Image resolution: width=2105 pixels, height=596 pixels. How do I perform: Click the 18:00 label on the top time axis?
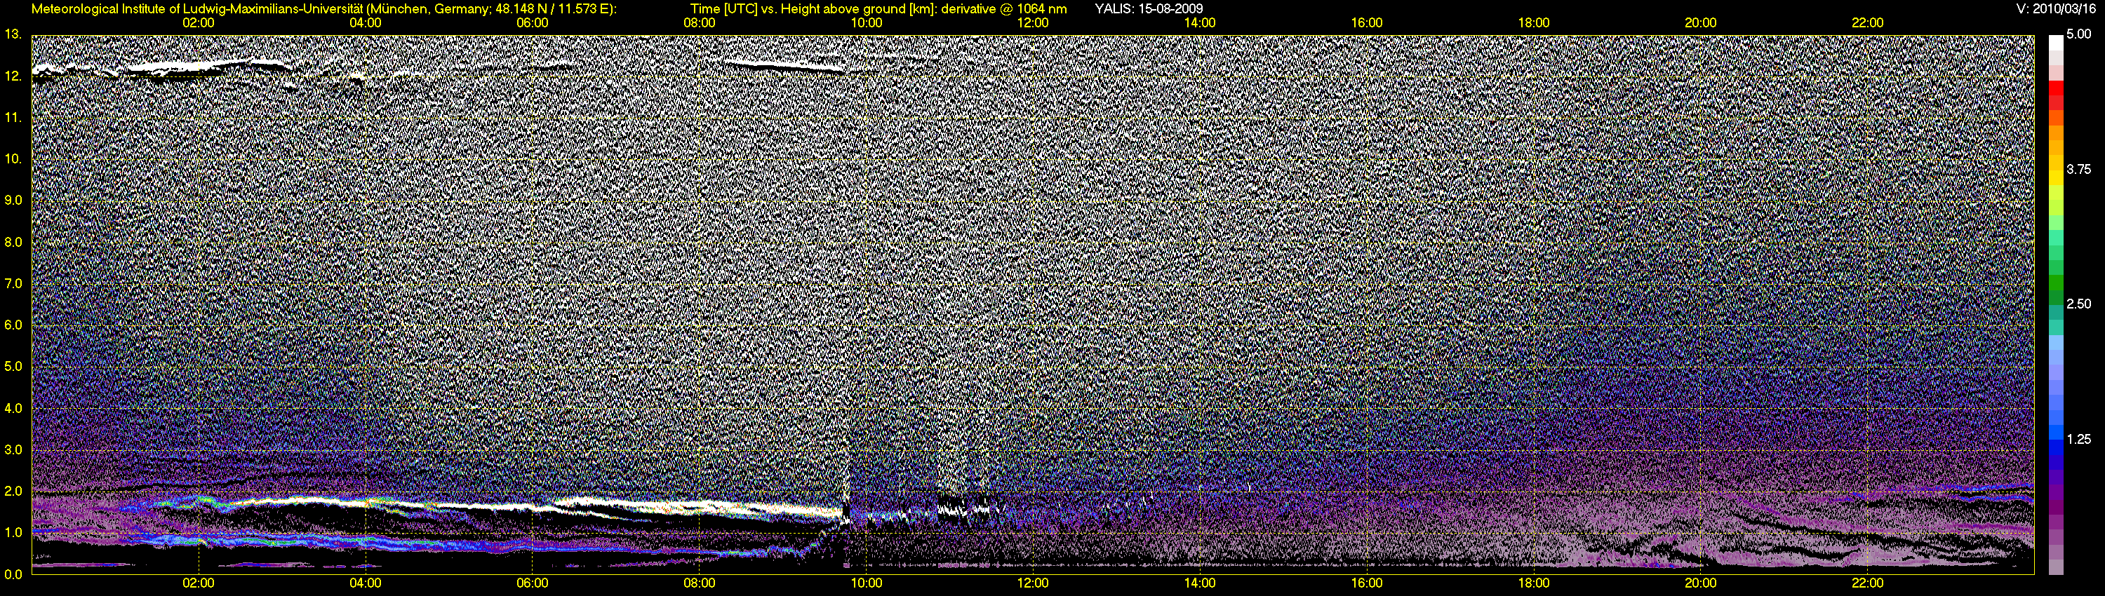pyautogui.click(x=1534, y=23)
